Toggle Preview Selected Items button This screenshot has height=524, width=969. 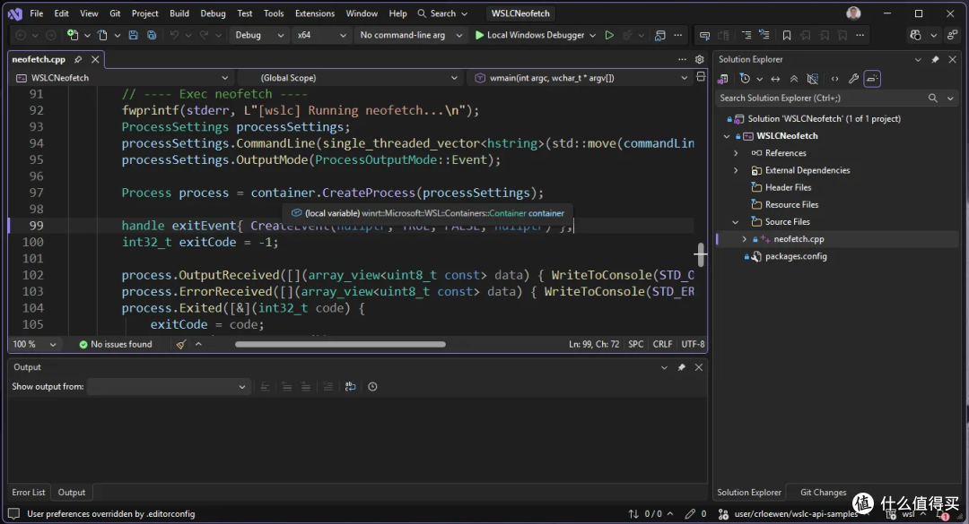point(872,79)
